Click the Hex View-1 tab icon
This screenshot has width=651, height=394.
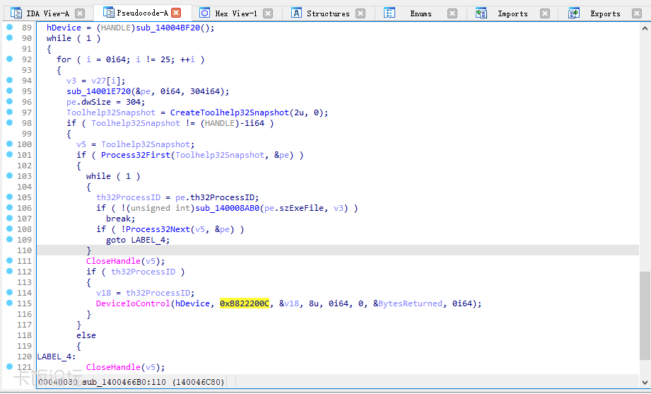204,13
